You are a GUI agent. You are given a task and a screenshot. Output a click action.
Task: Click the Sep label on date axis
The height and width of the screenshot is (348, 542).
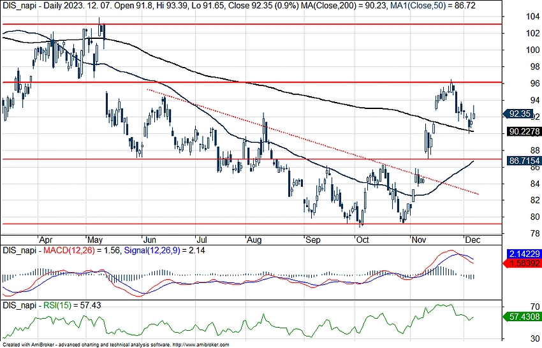click(x=313, y=240)
